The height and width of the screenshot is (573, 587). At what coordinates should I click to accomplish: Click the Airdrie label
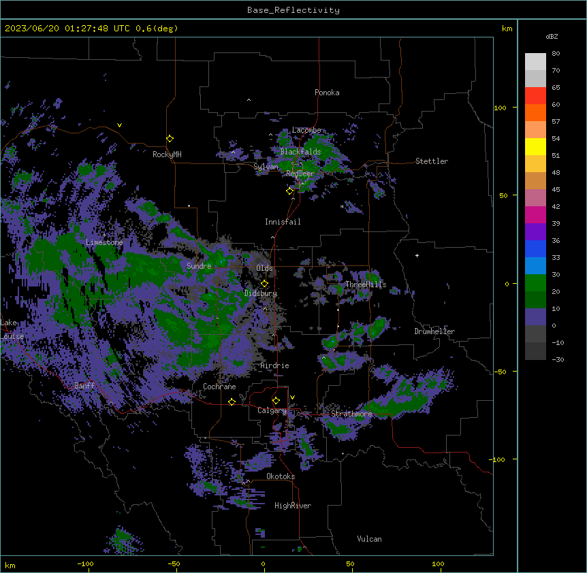[x=275, y=365]
